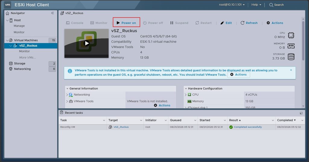Dismiss the VMware Tools warning banner
Image resolution: width=309 pixels, height=162 pixels.
point(291,70)
